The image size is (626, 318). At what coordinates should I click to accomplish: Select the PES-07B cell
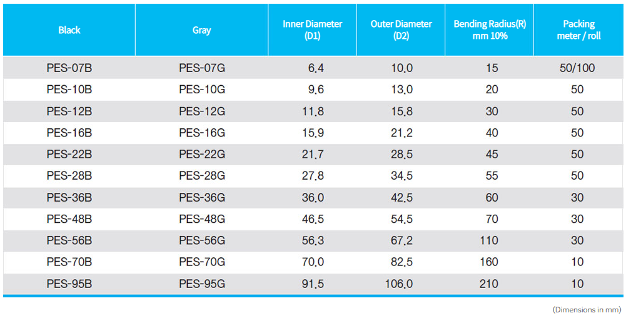click(69, 68)
